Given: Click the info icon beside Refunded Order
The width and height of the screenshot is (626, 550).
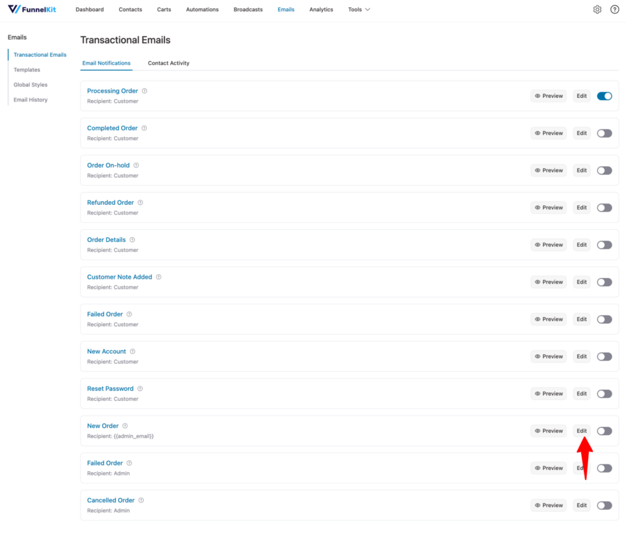Looking at the screenshot, I should pyautogui.click(x=140, y=202).
